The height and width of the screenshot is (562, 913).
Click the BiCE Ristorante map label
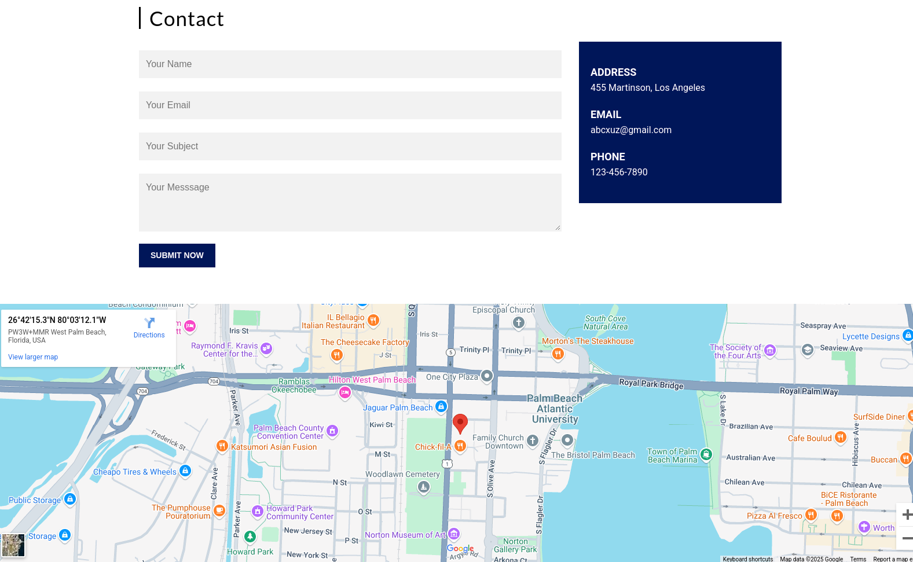[849, 499]
